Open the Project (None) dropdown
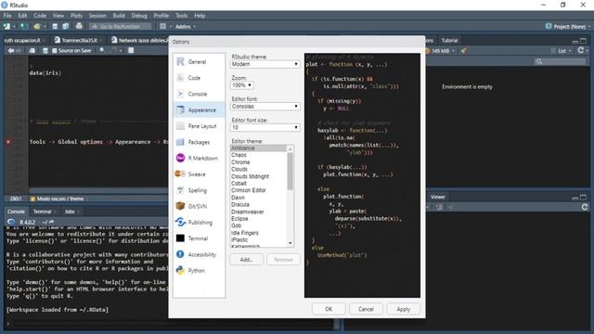Image resolution: width=594 pixels, height=334 pixels. pyautogui.click(x=568, y=26)
